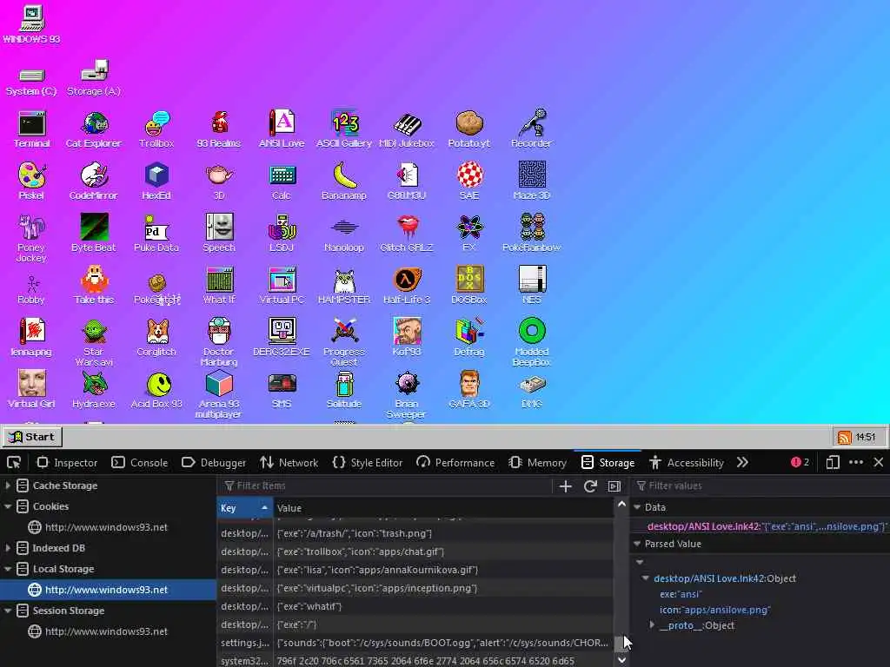Expand the __proto__ Object node

[652, 625]
